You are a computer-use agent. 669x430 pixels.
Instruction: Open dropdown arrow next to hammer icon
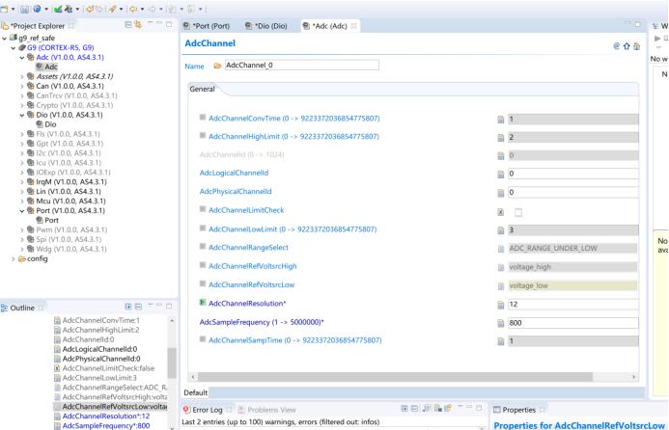[x=77, y=9]
